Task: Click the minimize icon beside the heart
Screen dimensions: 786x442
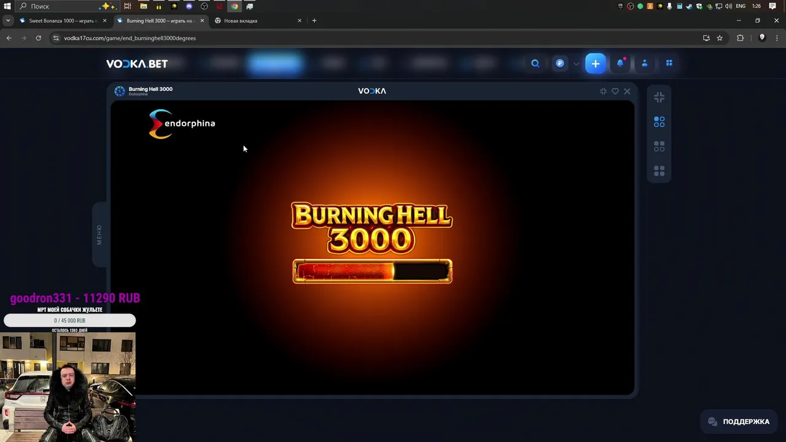Action: (603, 91)
